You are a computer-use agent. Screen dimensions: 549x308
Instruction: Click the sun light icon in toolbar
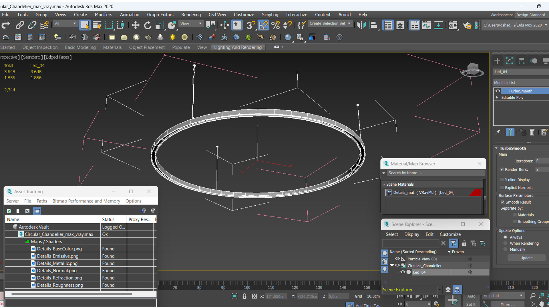pos(172,37)
